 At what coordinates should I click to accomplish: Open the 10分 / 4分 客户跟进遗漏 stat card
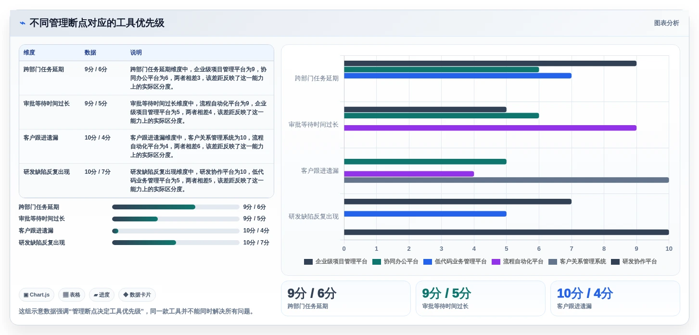point(615,298)
